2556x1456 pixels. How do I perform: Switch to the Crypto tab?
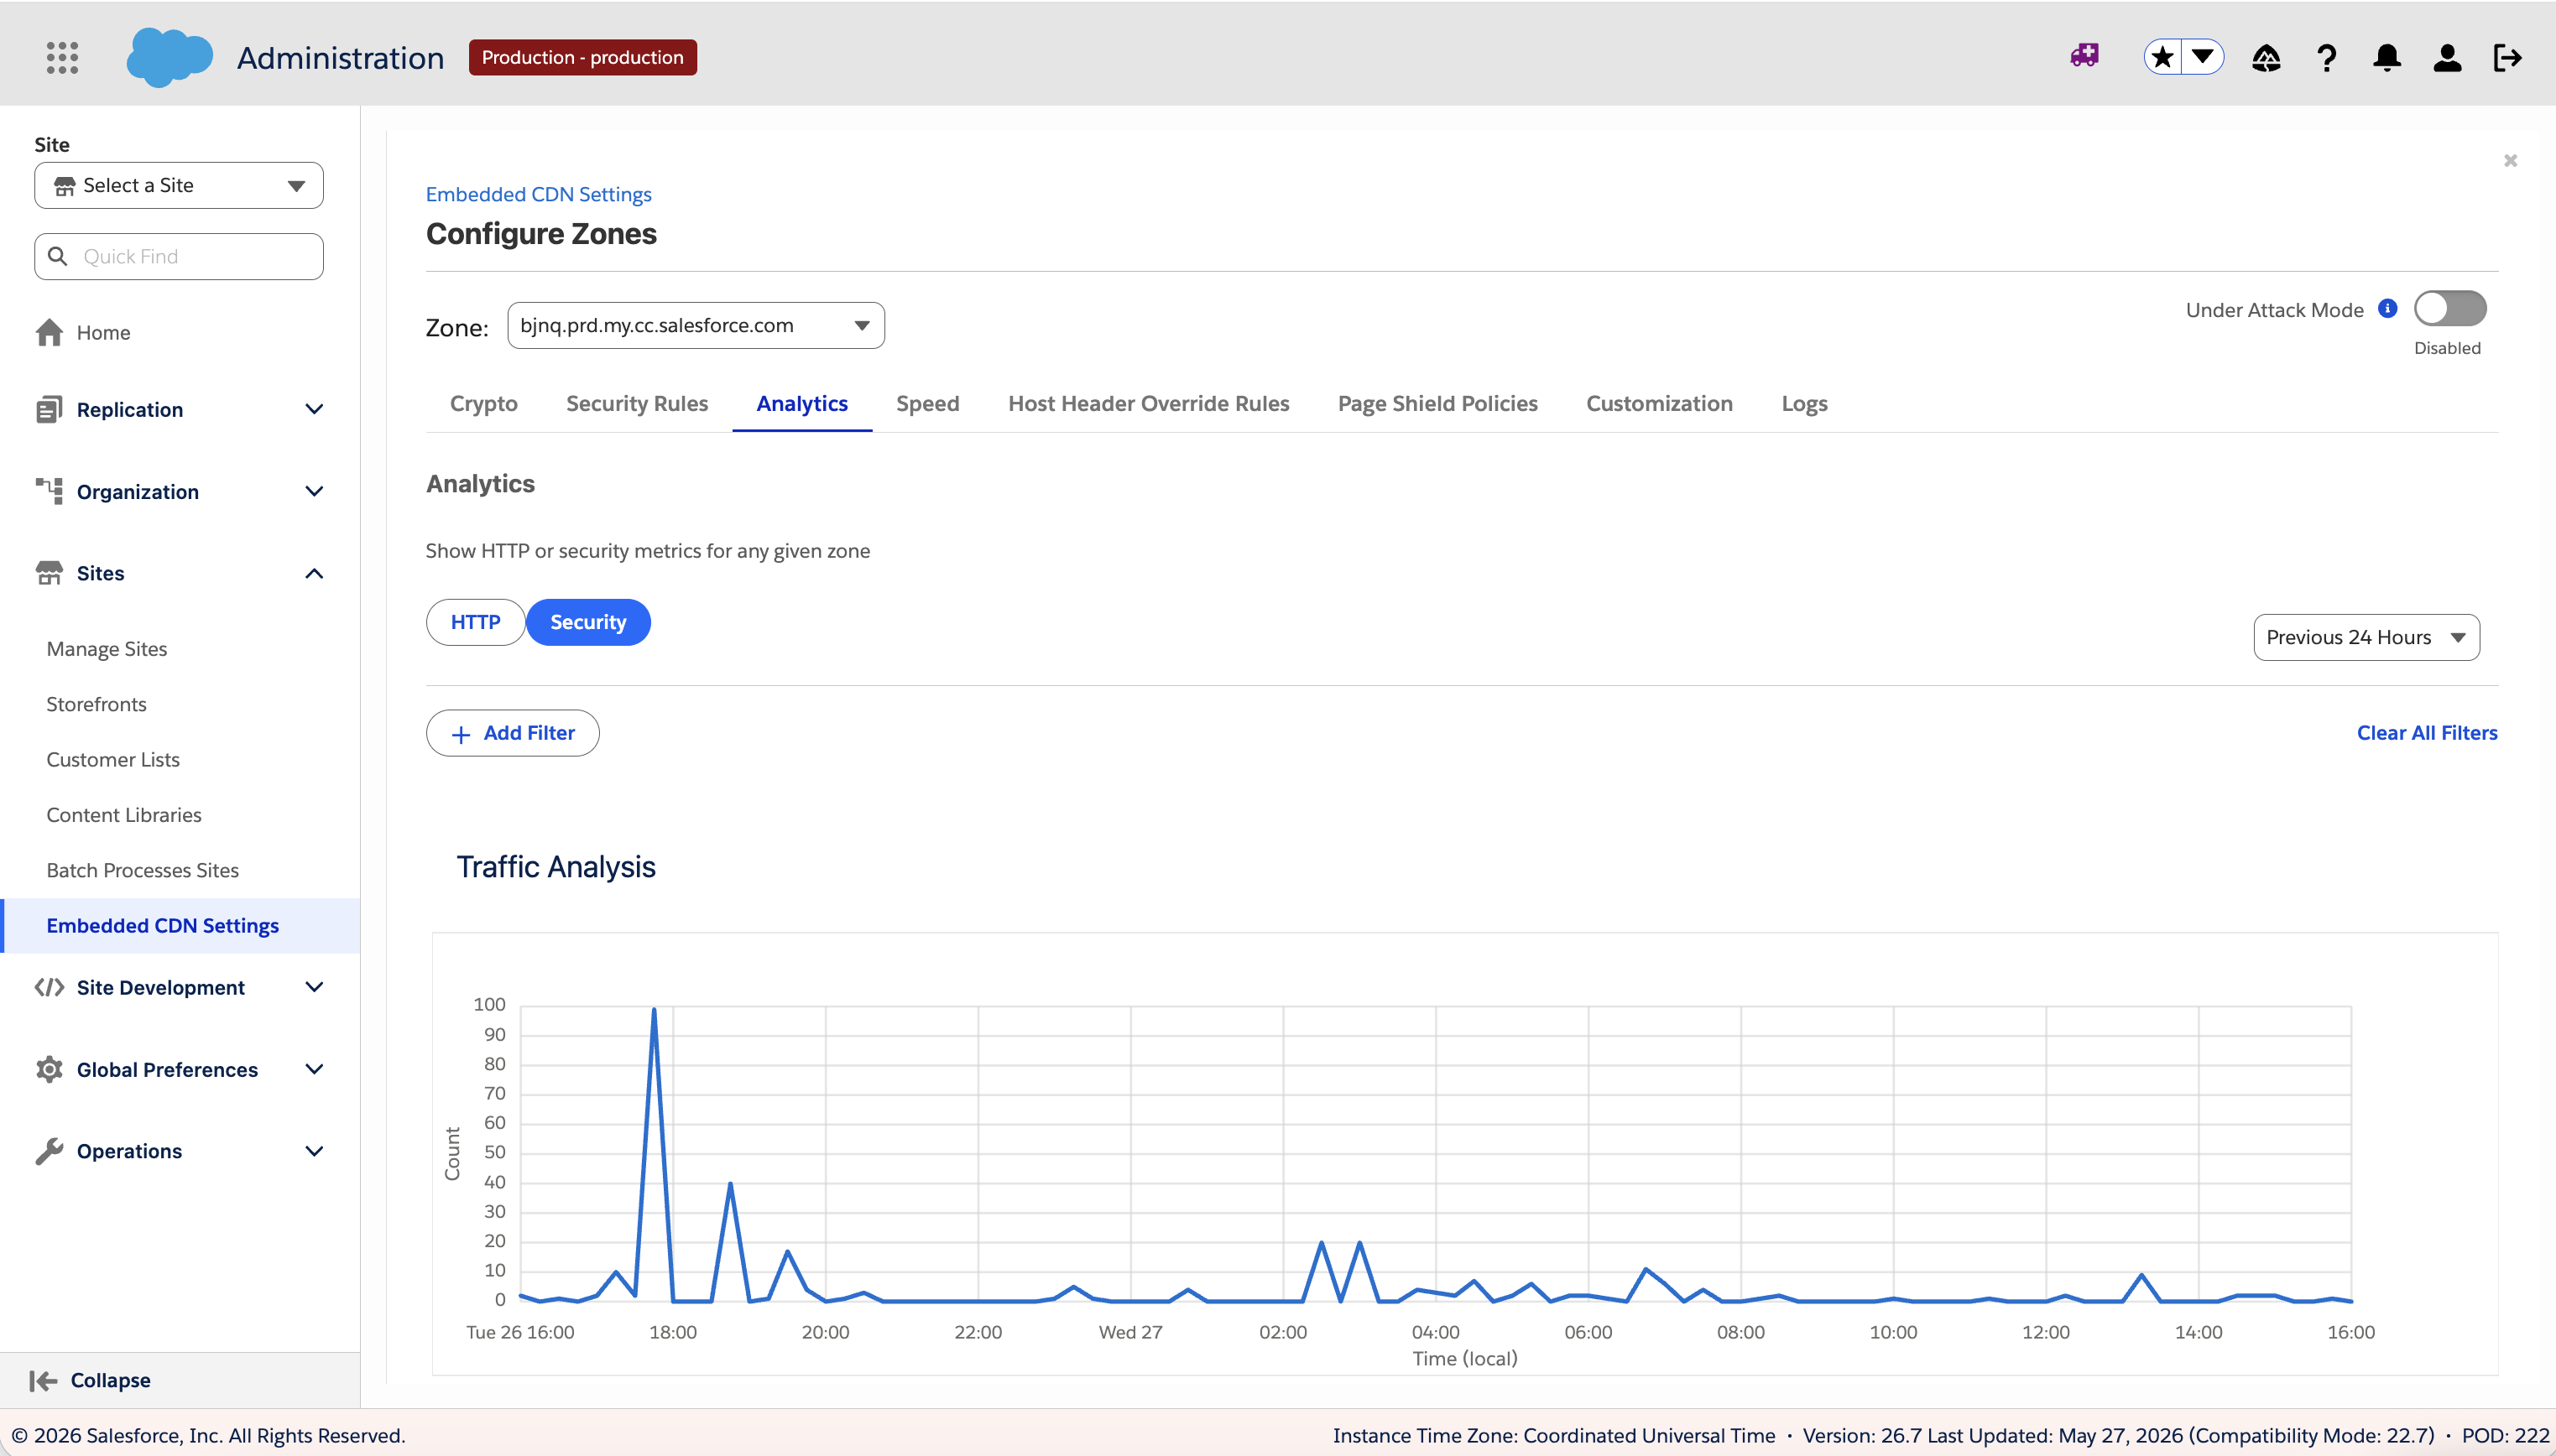coord(484,403)
